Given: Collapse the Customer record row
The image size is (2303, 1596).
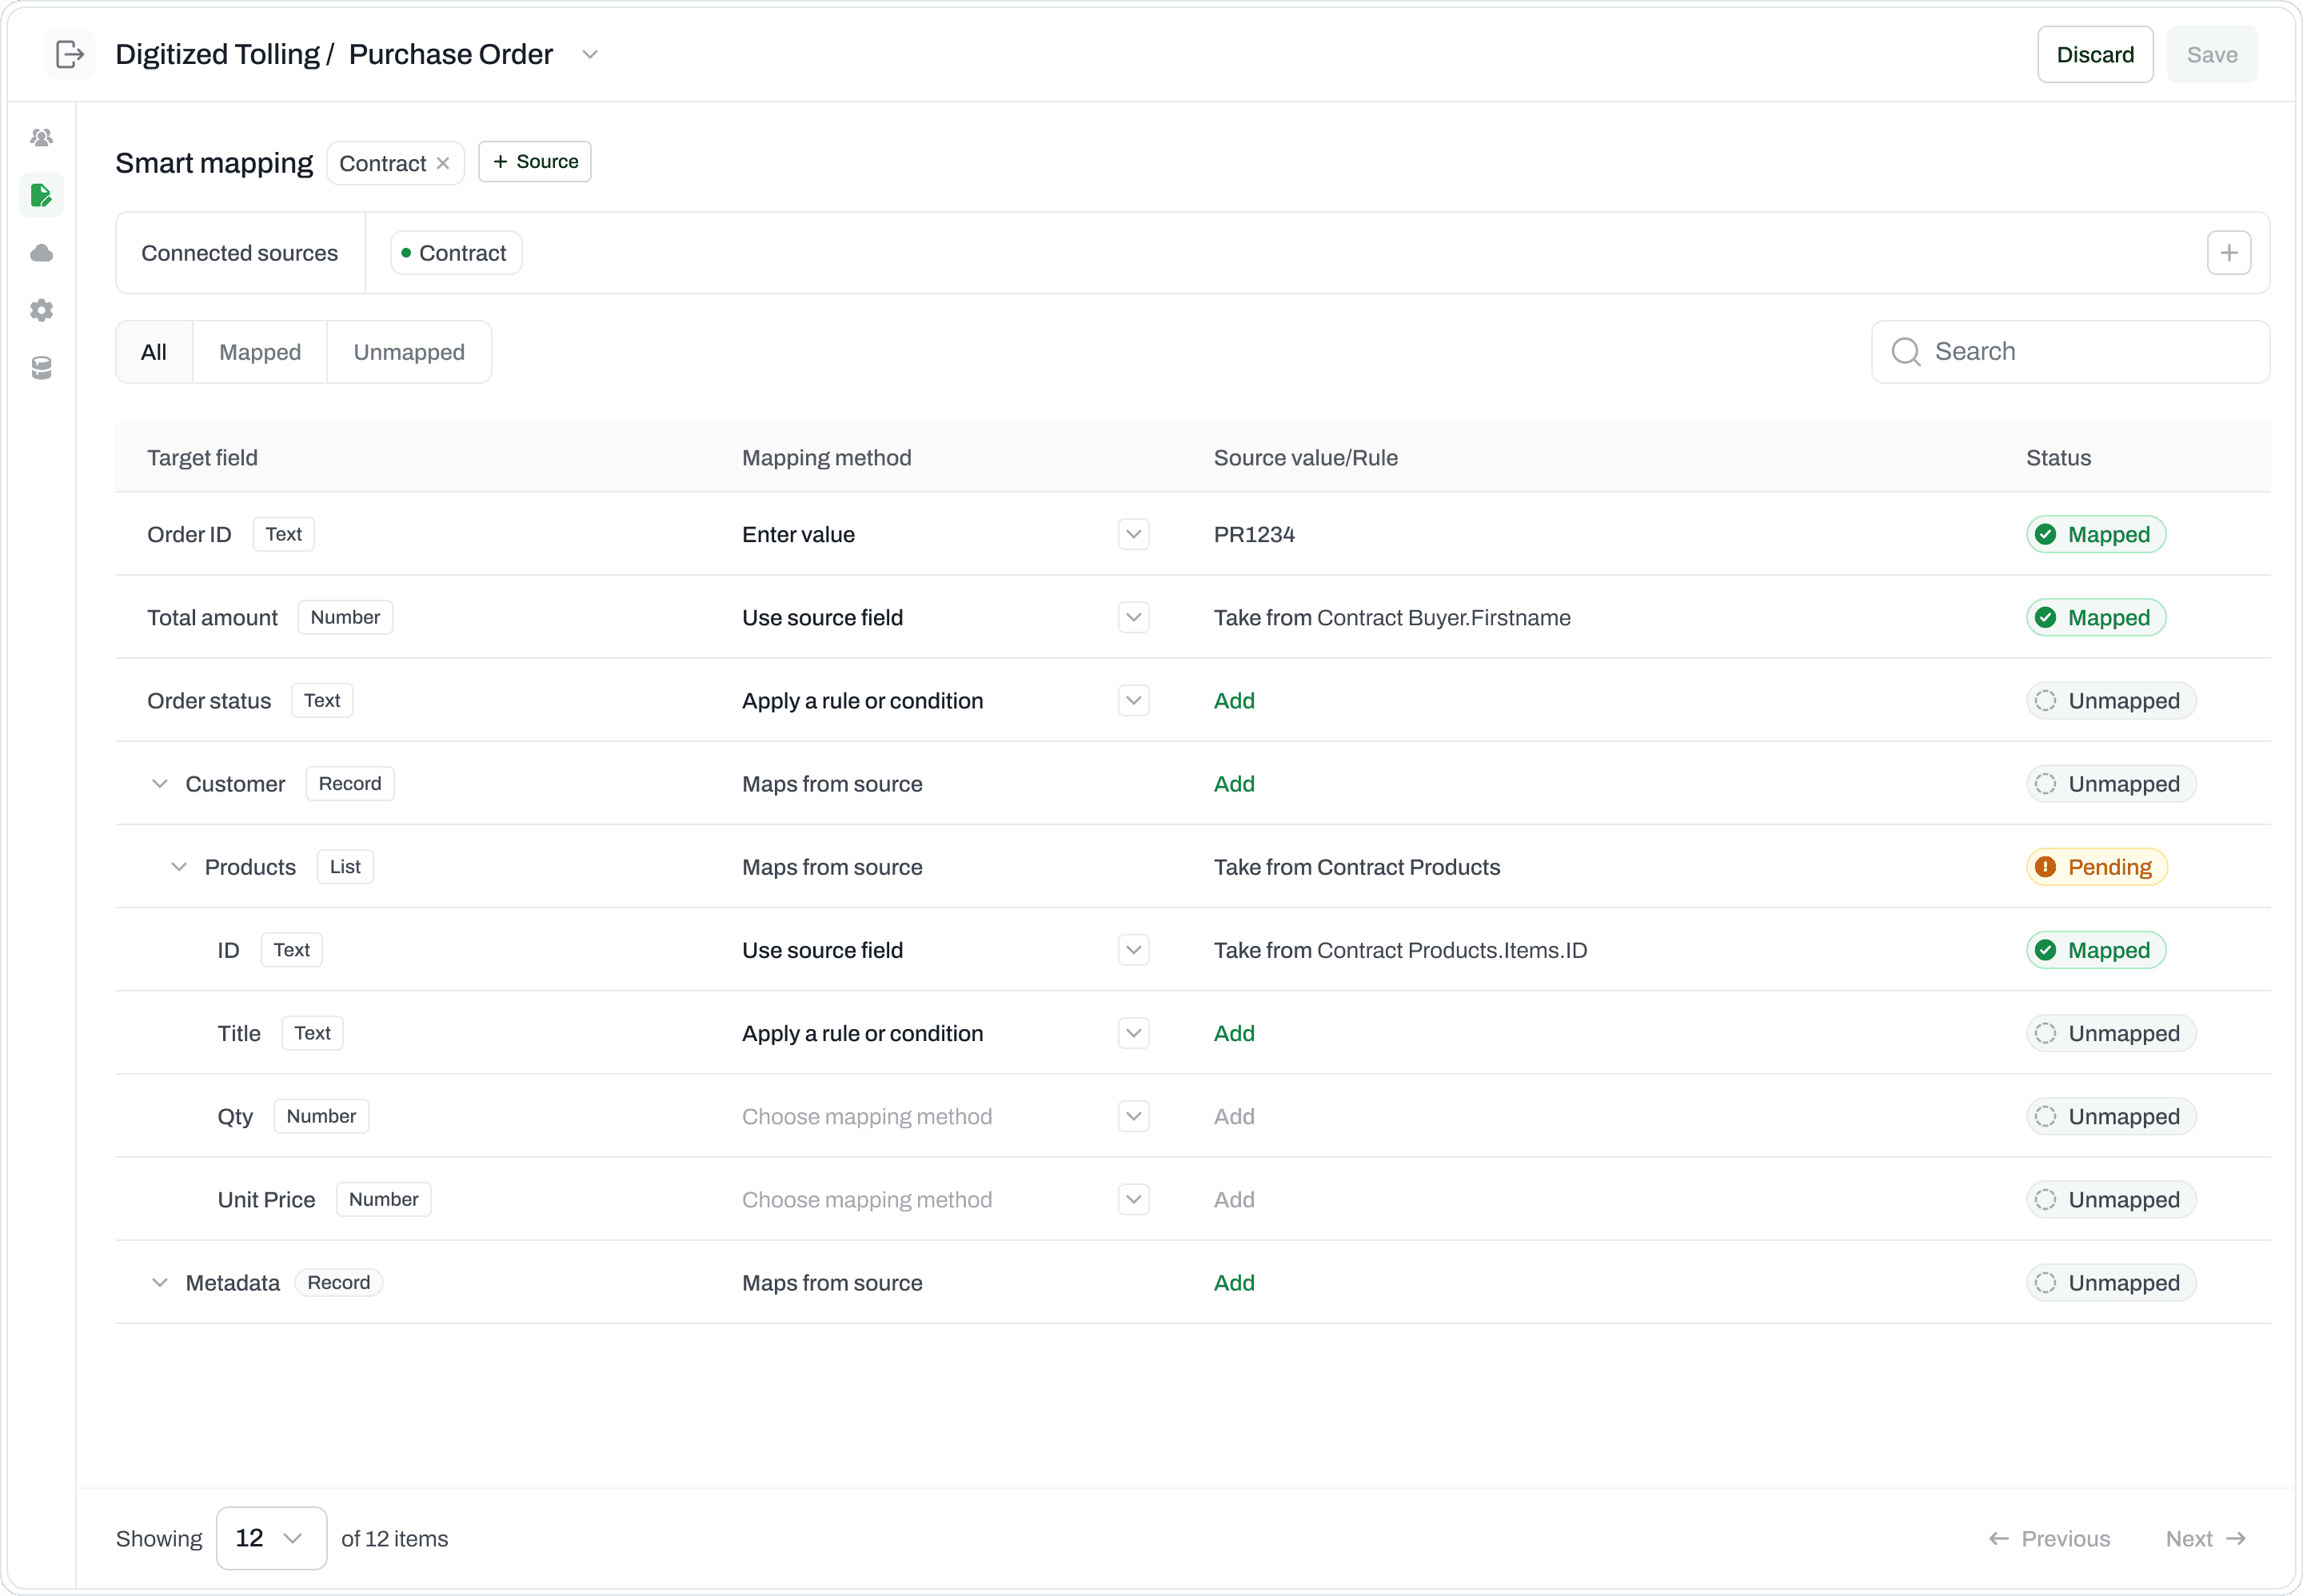Looking at the screenshot, I should (x=159, y=784).
